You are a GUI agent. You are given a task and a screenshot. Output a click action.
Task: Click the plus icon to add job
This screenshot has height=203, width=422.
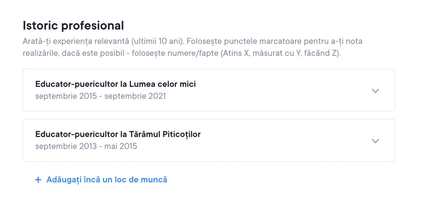[38, 180]
